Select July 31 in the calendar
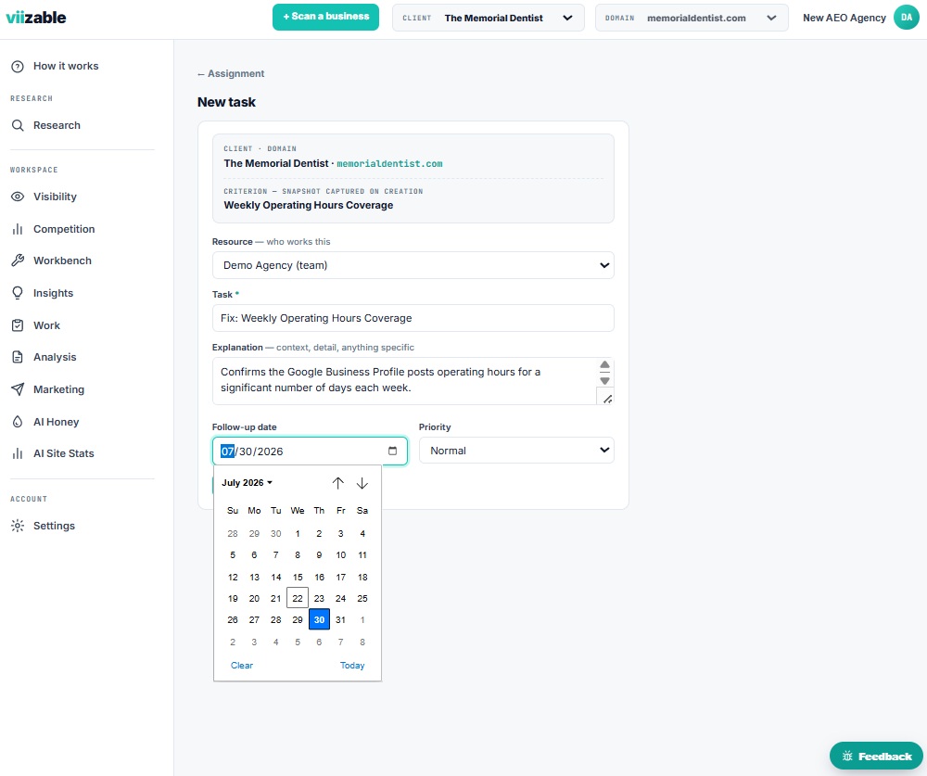Viewport: 927px width, 776px height. tap(340, 620)
